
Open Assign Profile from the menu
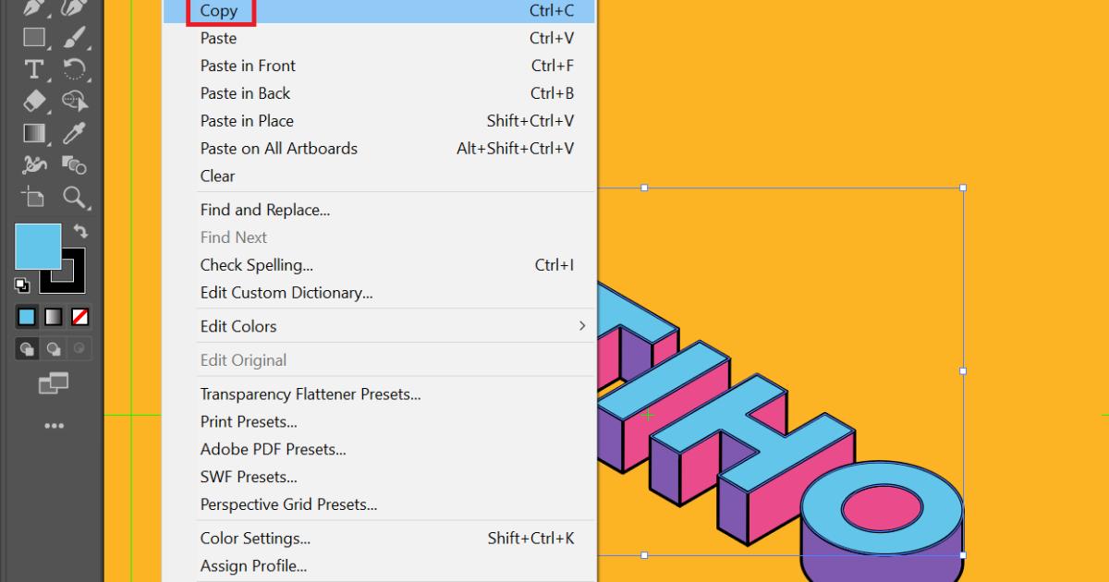(380, 566)
